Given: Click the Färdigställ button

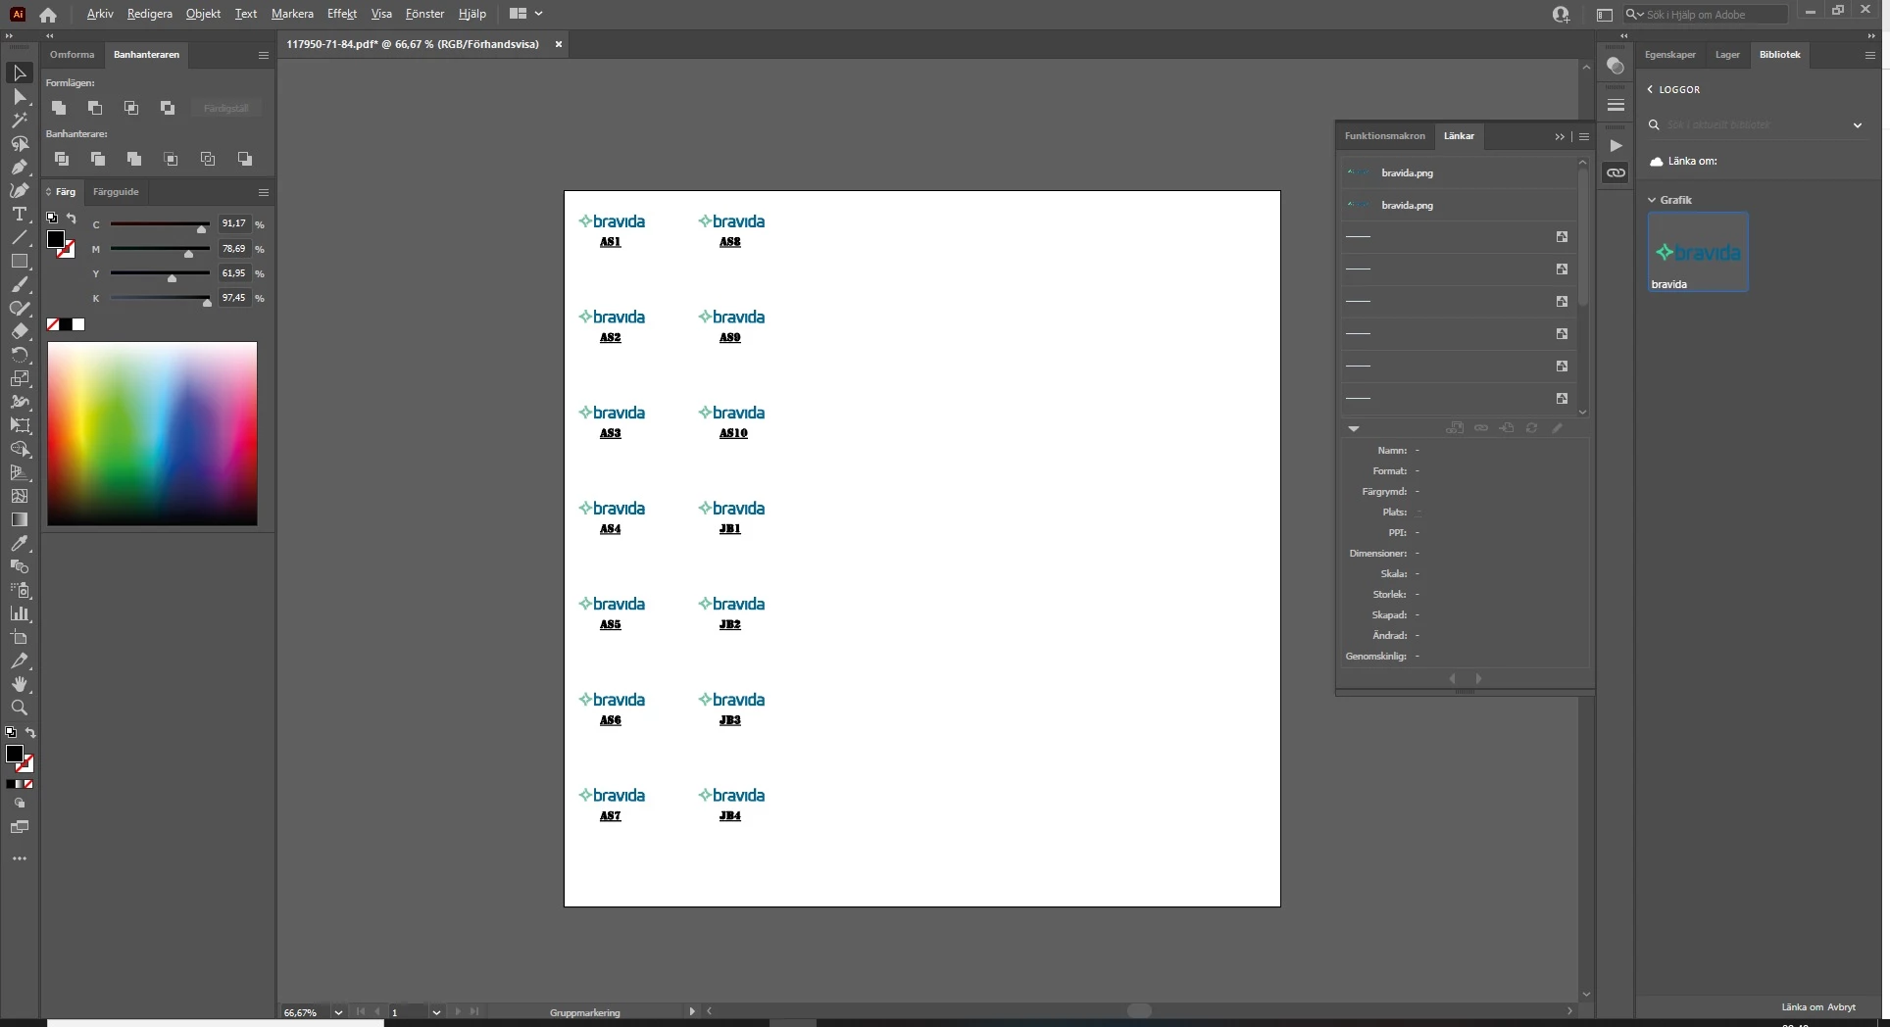Looking at the screenshot, I should [x=225, y=108].
